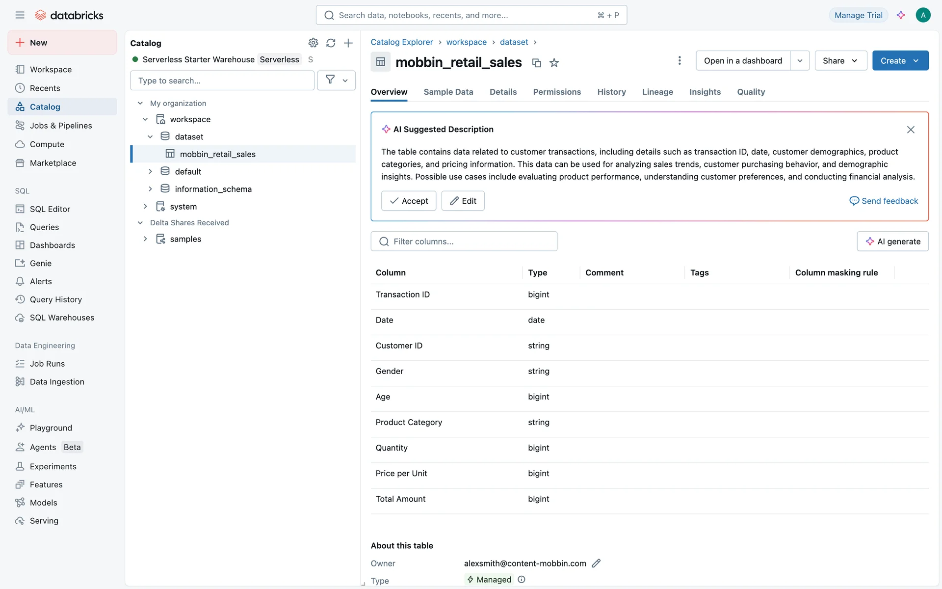The width and height of the screenshot is (942, 589).
Task: Star the table as favorite
Action: 554,63
